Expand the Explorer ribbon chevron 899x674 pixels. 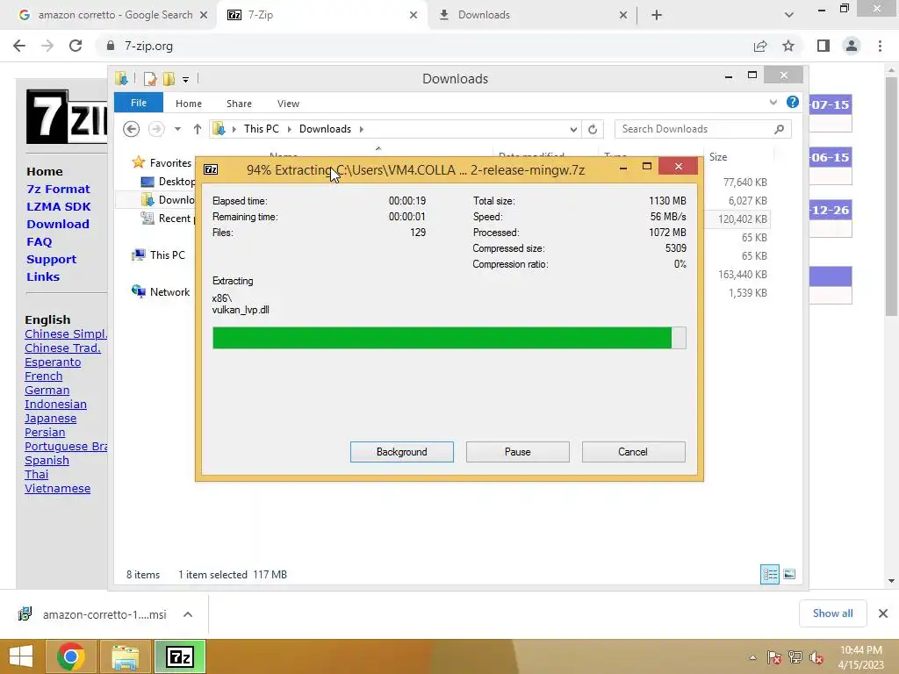pos(773,103)
